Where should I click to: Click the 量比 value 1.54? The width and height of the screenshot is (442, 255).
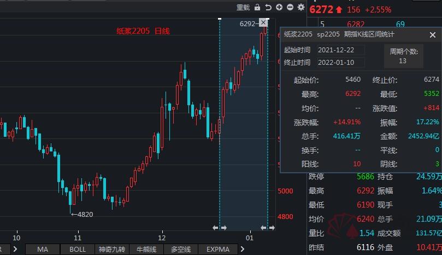pyautogui.click(x=367, y=233)
